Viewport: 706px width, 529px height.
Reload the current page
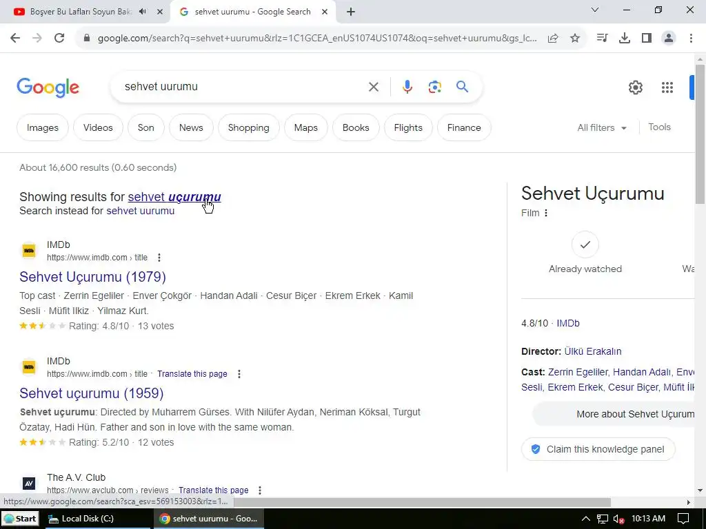[59, 39]
